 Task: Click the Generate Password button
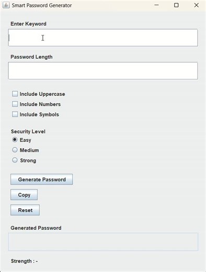42,179
